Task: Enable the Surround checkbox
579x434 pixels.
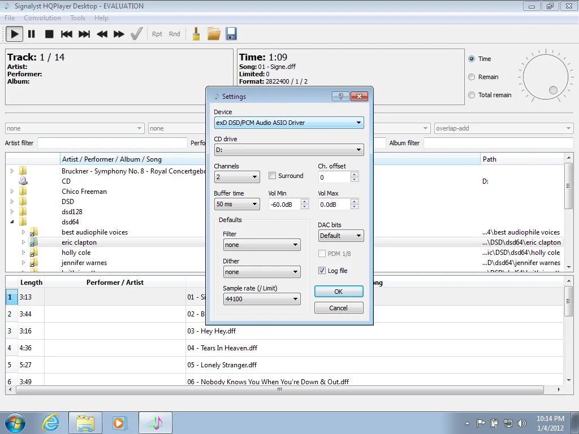Action: tap(272, 176)
